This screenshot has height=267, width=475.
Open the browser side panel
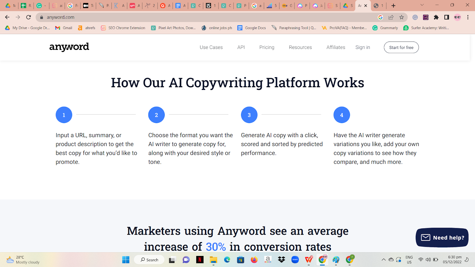[x=446, y=17]
